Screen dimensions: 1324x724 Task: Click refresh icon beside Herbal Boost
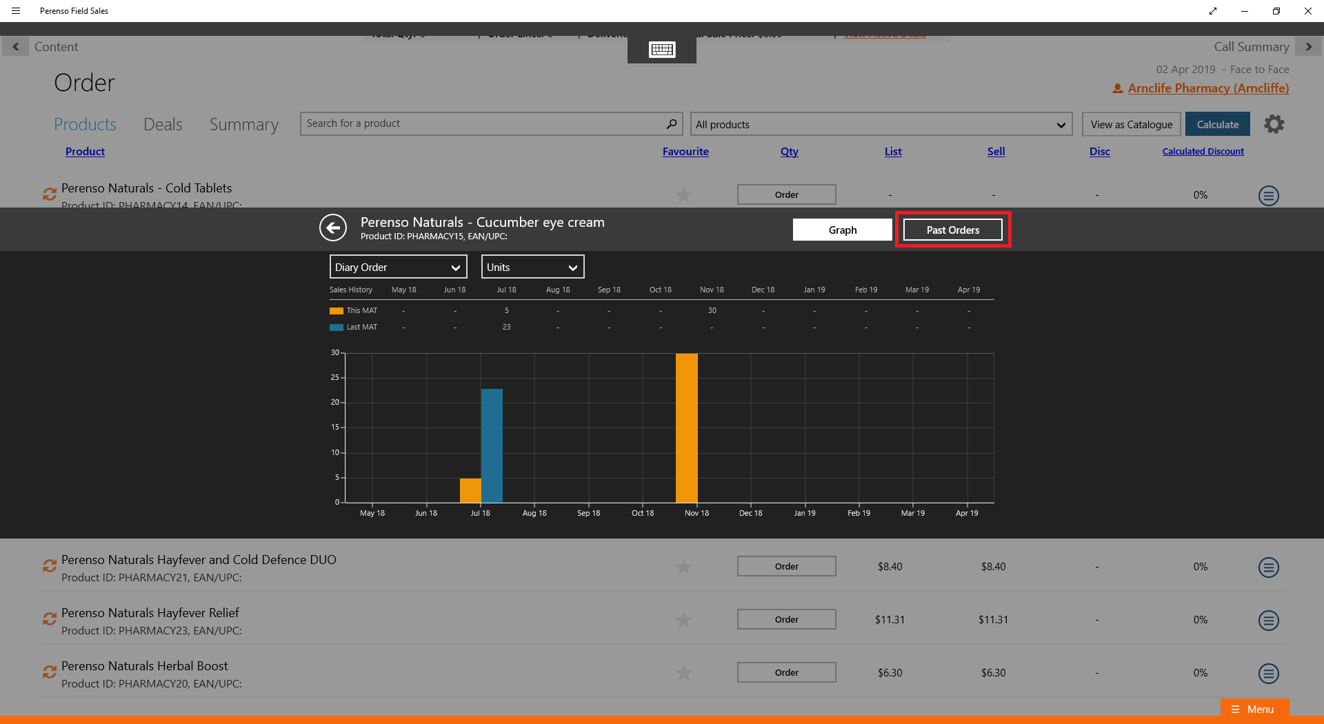click(x=49, y=672)
